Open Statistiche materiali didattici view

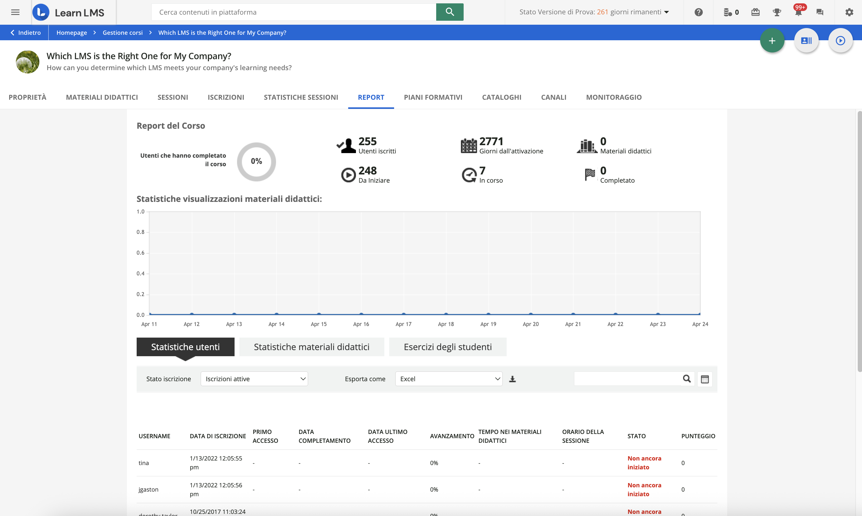coord(311,347)
